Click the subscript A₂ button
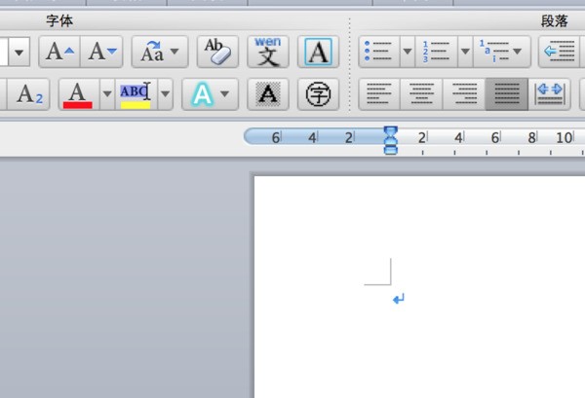Image resolution: width=585 pixels, height=398 pixels. tap(30, 94)
